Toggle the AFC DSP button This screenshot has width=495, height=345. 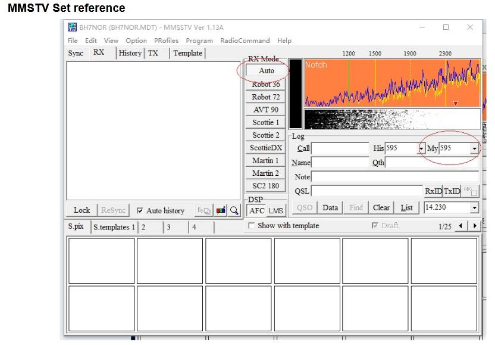tap(257, 210)
